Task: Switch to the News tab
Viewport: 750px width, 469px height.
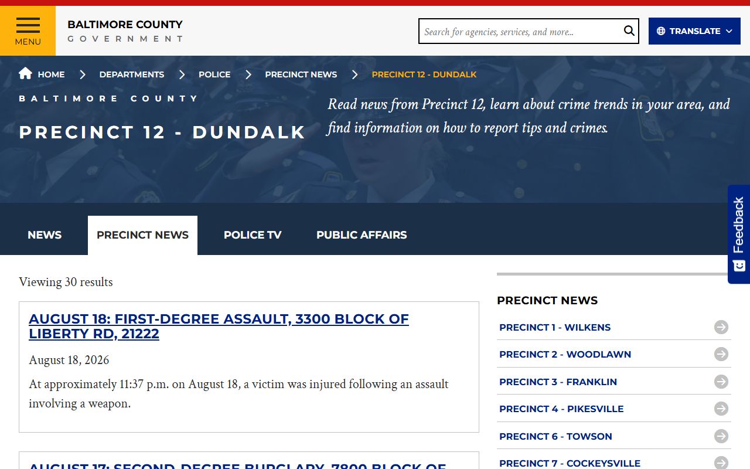Action: point(45,235)
